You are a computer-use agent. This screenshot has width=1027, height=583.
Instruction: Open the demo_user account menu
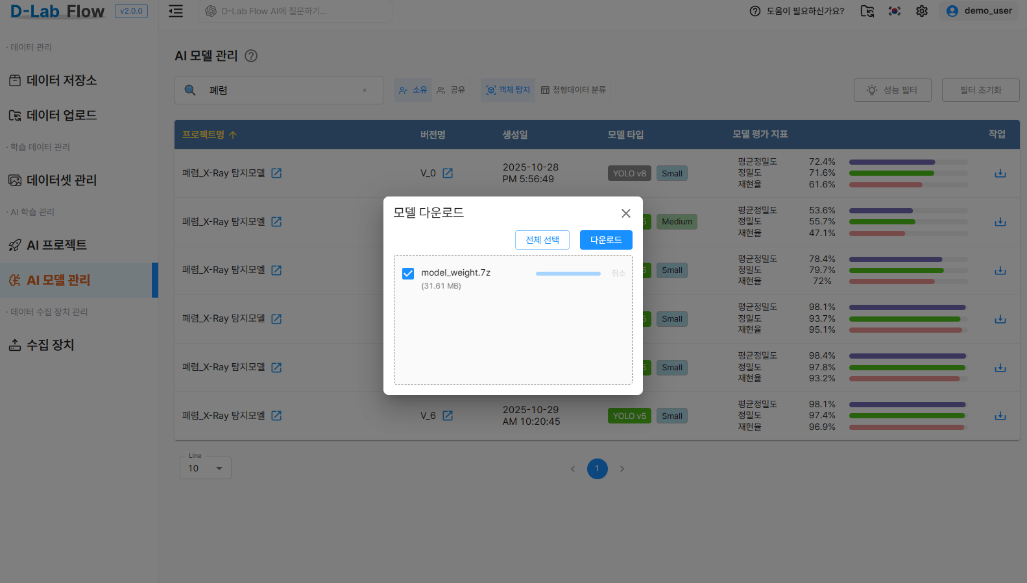coord(979,11)
